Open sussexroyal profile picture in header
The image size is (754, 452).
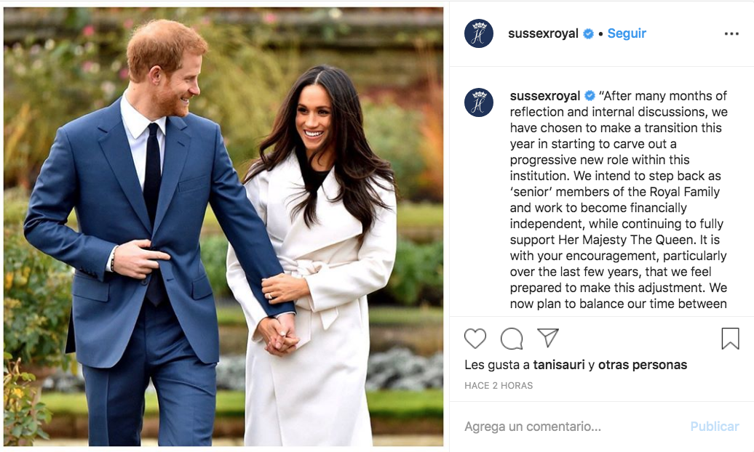(x=478, y=33)
